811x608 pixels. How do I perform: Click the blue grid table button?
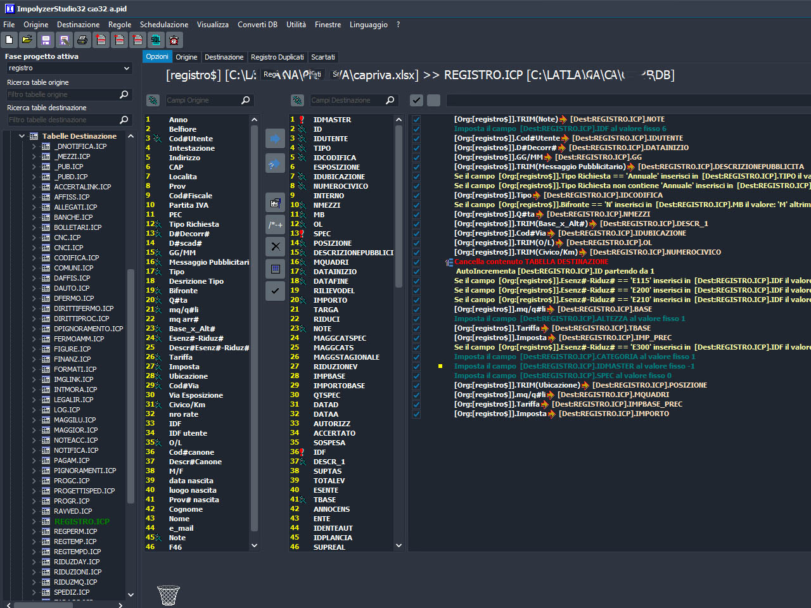point(275,269)
